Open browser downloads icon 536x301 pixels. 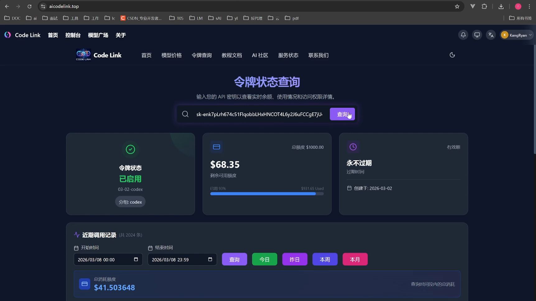pyautogui.click(x=501, y=6)
